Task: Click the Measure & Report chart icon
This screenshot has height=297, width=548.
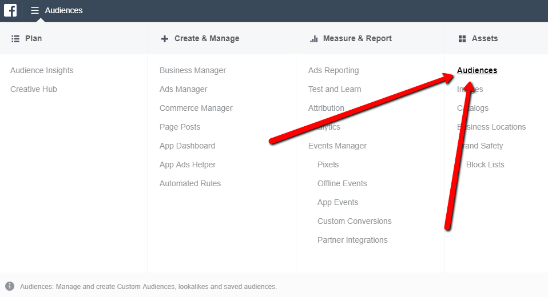Action: tap(313, 39)
